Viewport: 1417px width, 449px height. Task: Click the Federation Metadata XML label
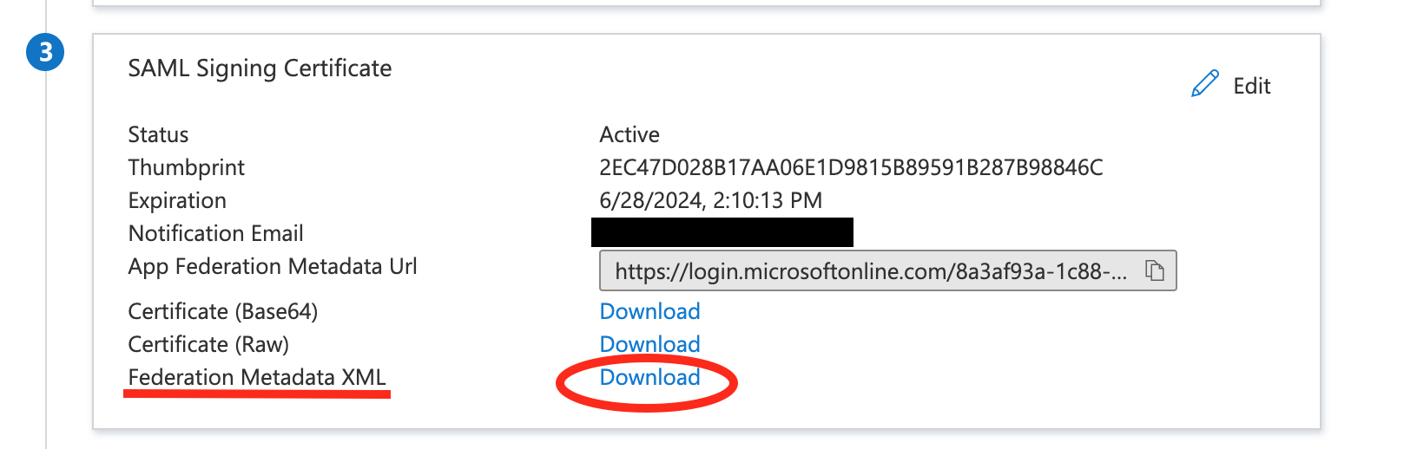(257, 377)
